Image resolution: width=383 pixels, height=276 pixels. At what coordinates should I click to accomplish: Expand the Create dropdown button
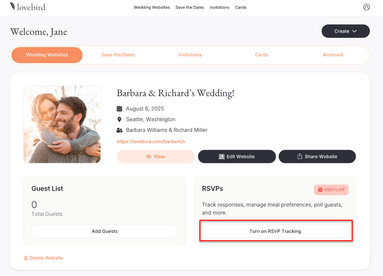[345, 31]
